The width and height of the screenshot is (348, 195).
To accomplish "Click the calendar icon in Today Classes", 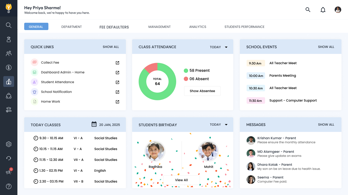I will pyautogui.click(x=94, y=124).
